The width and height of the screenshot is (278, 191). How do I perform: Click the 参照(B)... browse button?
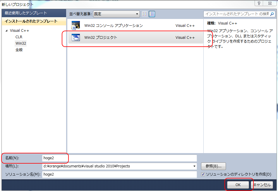point(213,166)
